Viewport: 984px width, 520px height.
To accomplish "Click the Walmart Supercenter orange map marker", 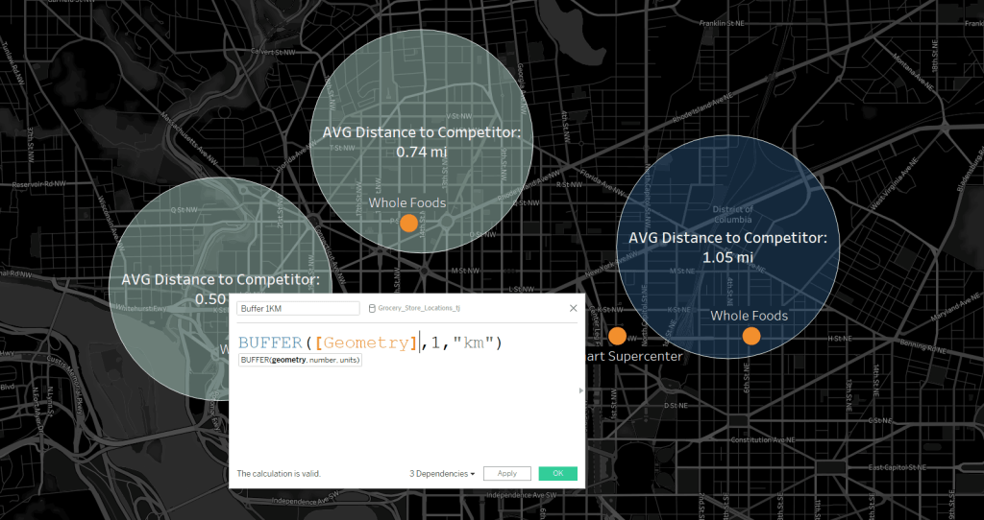I will [x=617, y=336].
